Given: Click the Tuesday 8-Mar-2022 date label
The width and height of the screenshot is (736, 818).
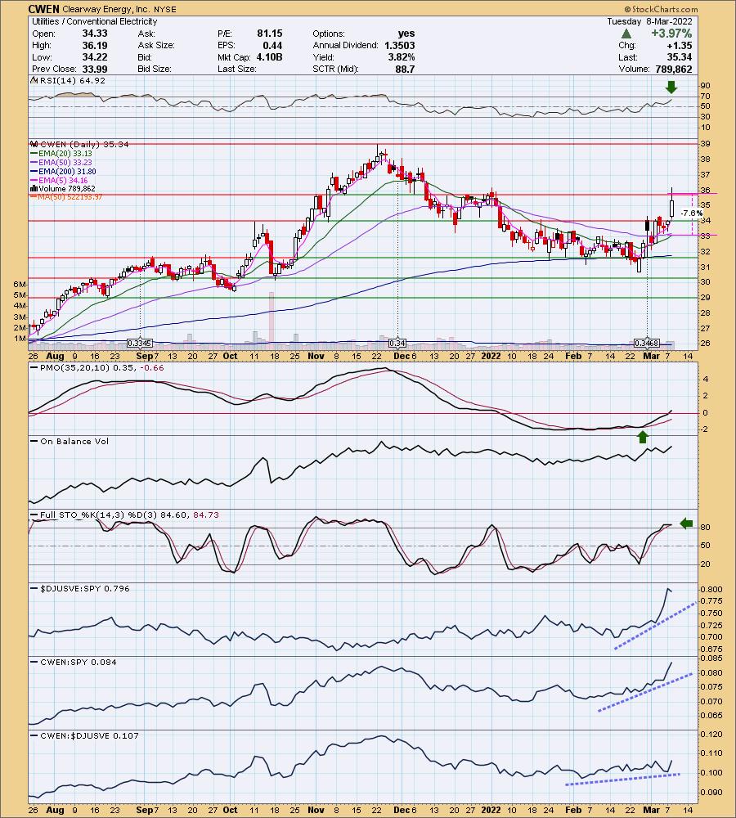Looking at the screenshot, I should [x=649, y=21].
